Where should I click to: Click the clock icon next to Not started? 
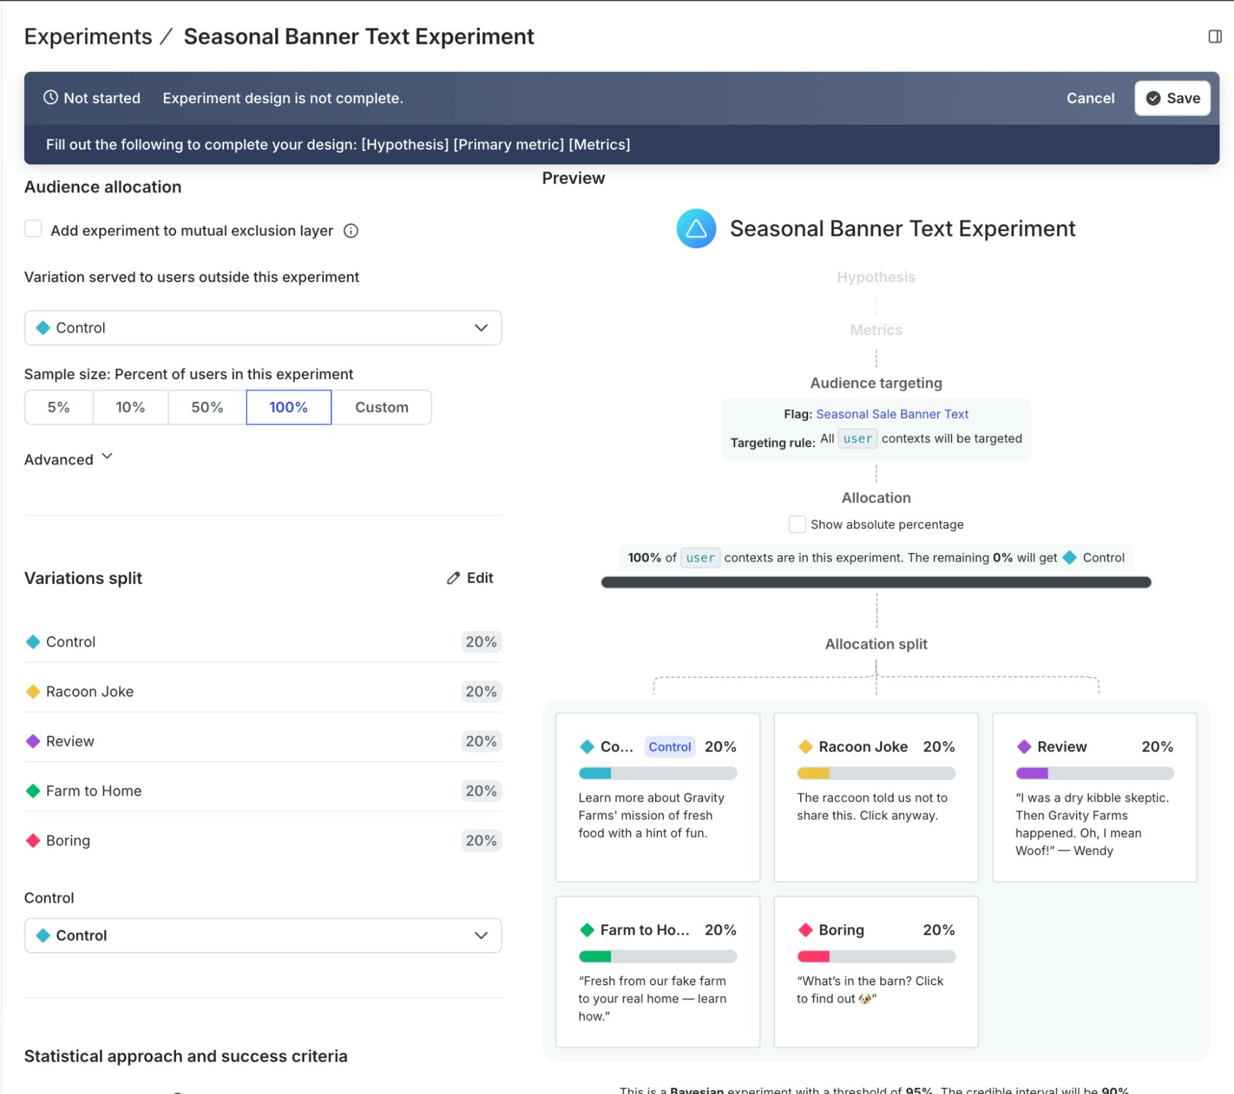pyautogui.click(x=51, y=98)
